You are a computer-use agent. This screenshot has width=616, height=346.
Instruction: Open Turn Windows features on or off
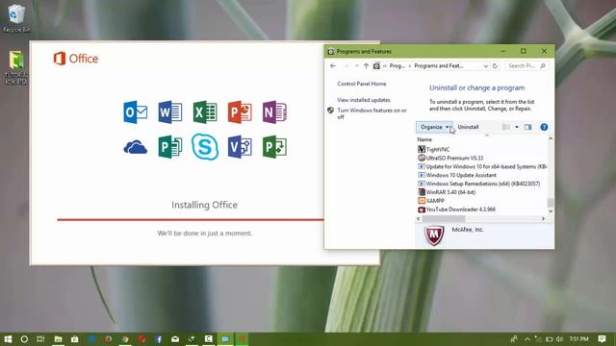click(372, 113)
